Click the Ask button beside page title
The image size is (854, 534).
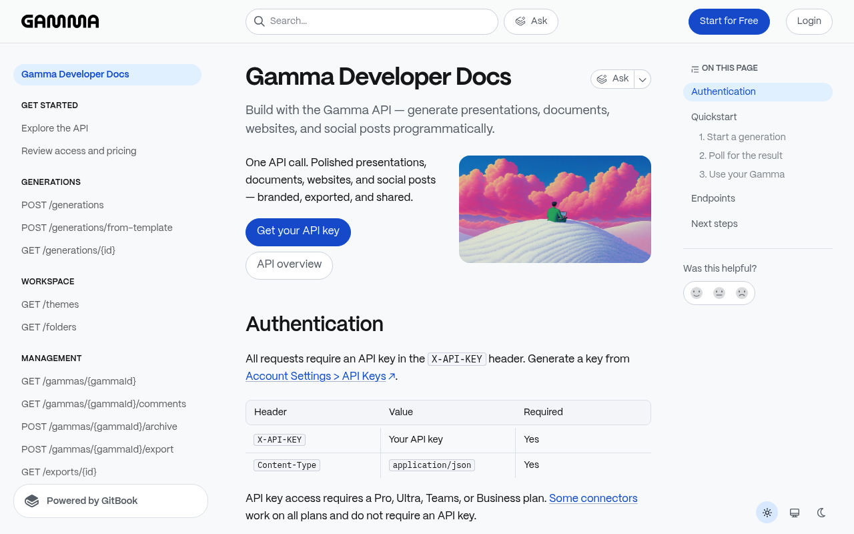[x=612, y=79]
